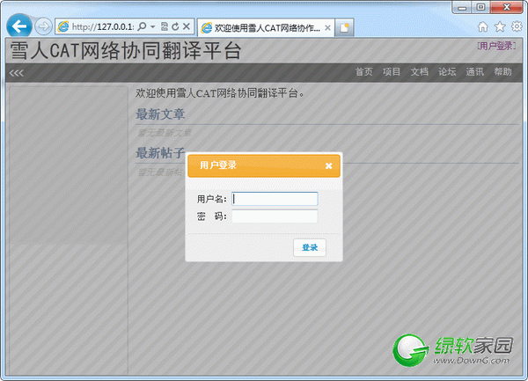The image size is (528, 381).
Task: Click the 登录 button
Action: pos(310,247)
